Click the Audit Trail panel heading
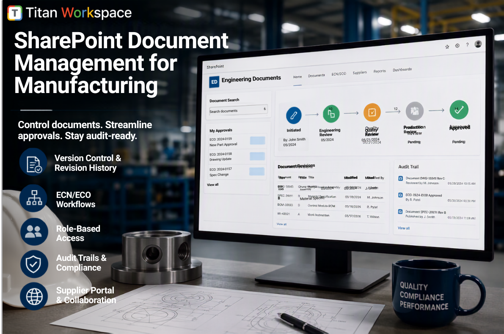 coord(408,167)
